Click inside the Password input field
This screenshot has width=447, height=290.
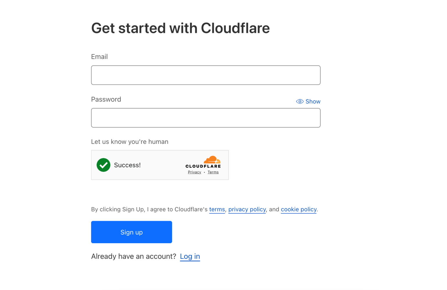pos(205,118)
